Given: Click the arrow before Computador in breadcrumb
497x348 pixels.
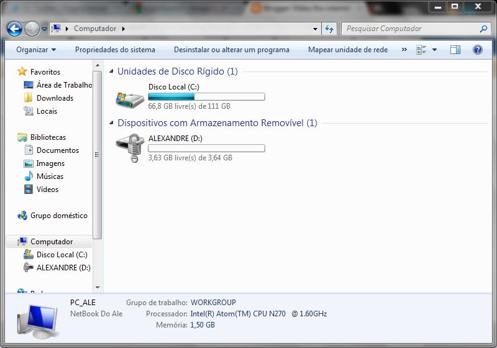Looking at the screenshot, I should point(67,29).
